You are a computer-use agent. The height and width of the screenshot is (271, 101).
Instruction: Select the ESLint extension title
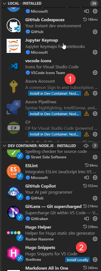(x=31, y=166)
